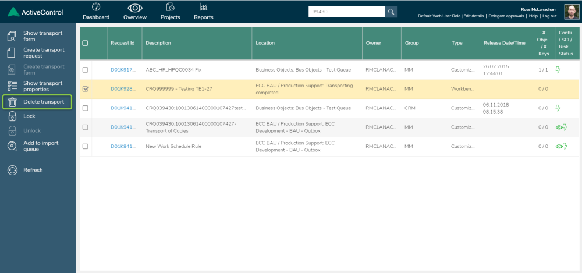
Task: Click the Delete transport trash icon
Action: [x=12, y=102]
